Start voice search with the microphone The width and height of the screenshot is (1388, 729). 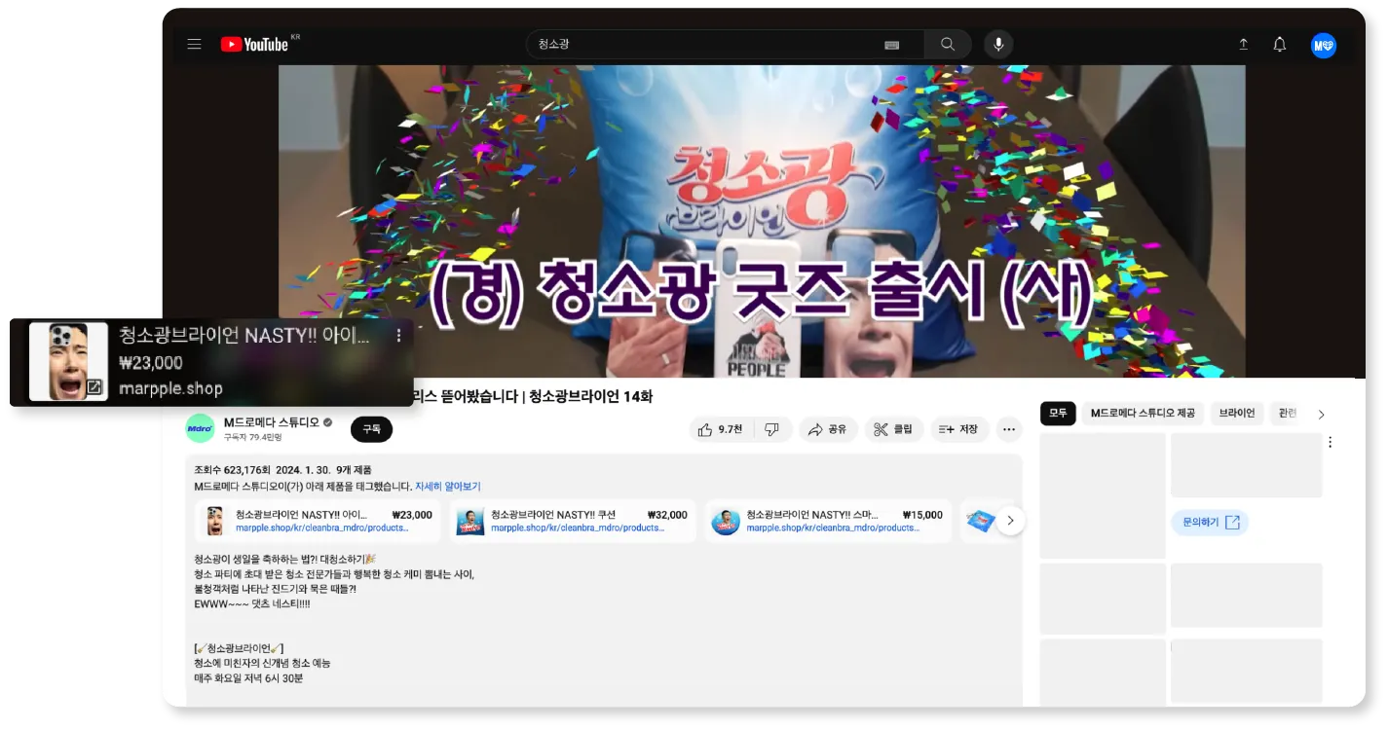tap(998, 45)
